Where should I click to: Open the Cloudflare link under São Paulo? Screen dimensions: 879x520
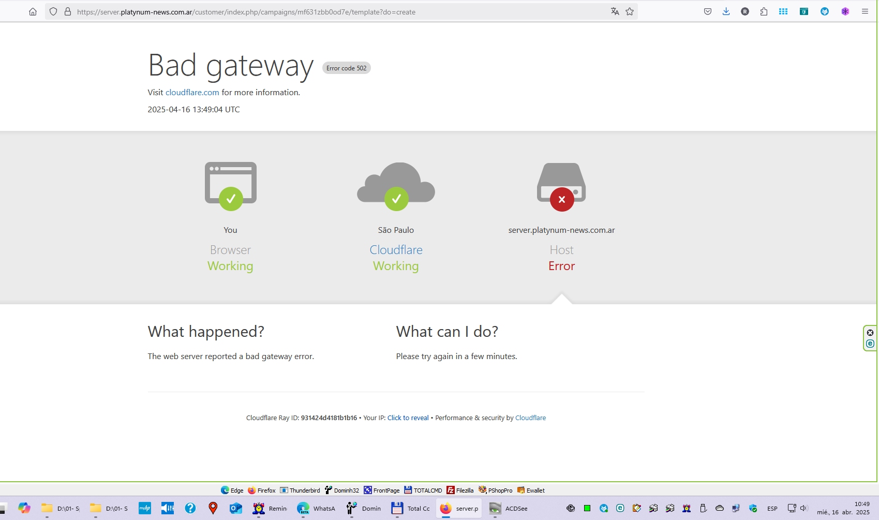click(396, 250)
